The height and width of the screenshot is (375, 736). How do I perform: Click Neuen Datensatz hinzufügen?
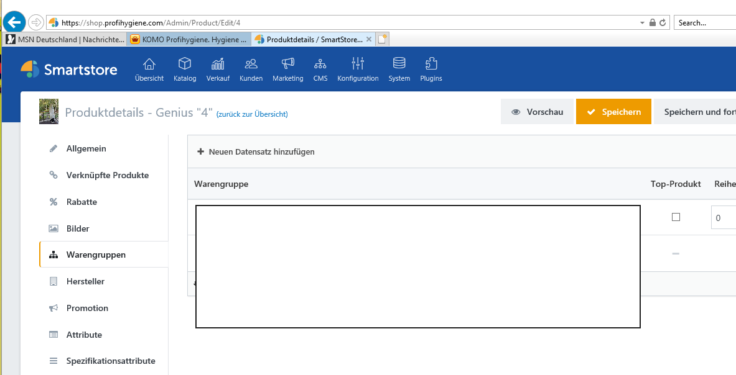pyautogui.click(x=258, y=151)
